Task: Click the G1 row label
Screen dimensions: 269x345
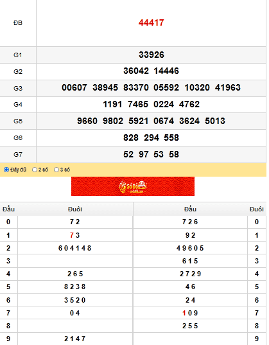Action: (18, 55)
